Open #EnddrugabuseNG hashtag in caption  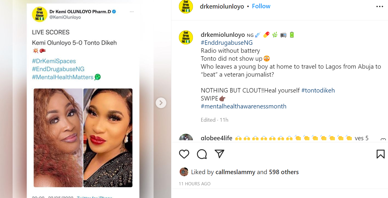coord(227,43)
